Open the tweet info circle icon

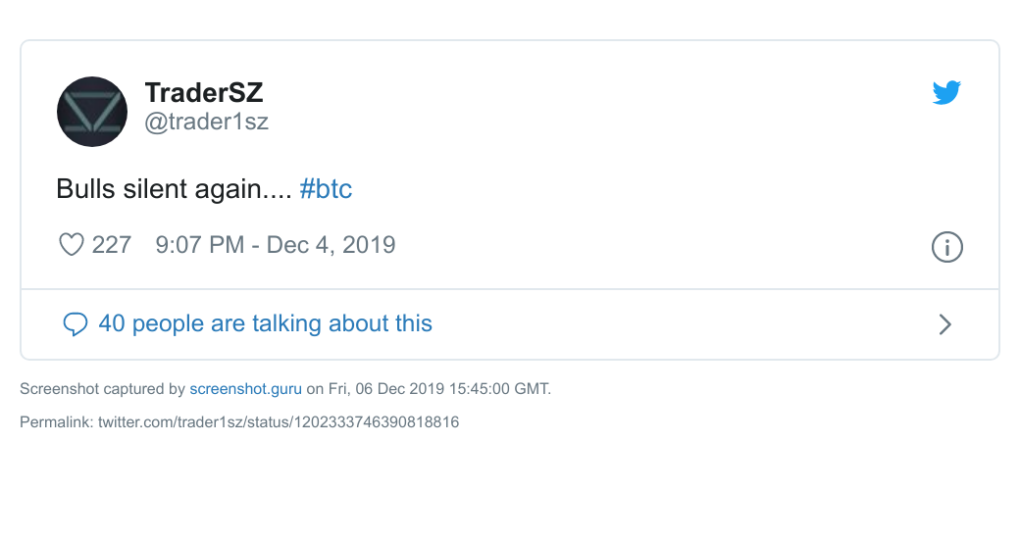(946, 247)
